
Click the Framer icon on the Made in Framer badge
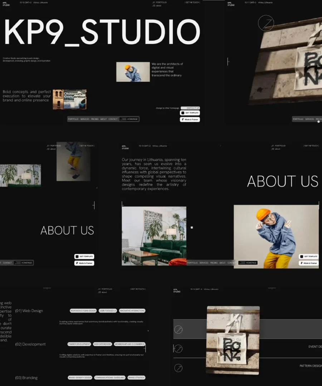tap(184, 119)
